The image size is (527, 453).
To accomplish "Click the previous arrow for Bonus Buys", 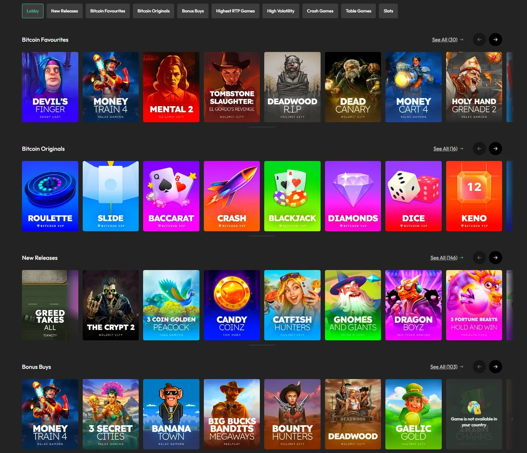I will coord(479,367).
